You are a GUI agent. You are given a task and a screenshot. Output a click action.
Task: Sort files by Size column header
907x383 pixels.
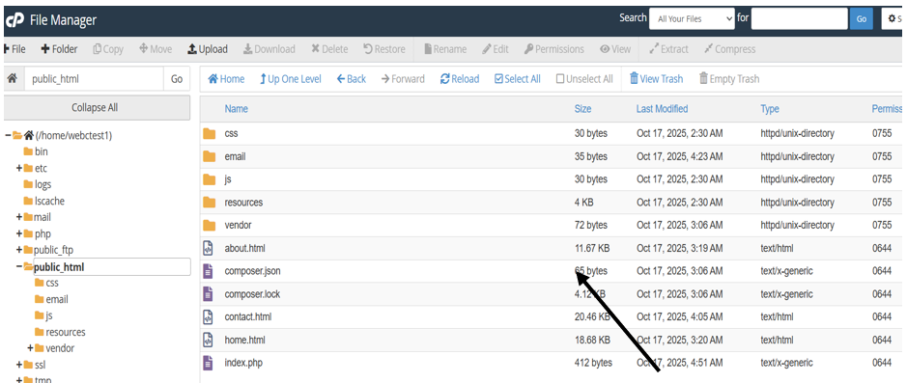pyautogui.click(x=582, y=109)
